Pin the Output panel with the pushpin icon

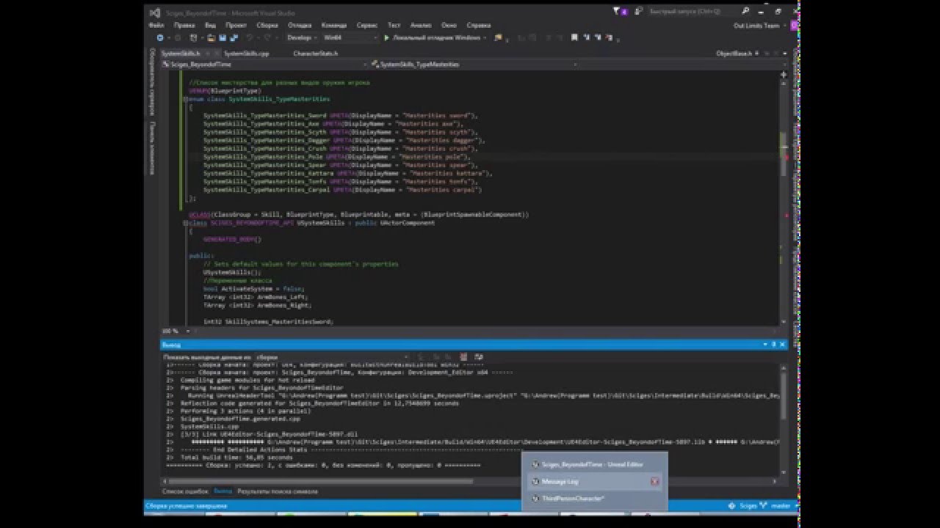click(x=773, y=344)
